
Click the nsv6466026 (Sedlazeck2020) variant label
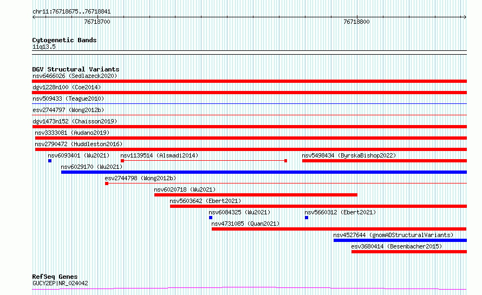point(75,76)
